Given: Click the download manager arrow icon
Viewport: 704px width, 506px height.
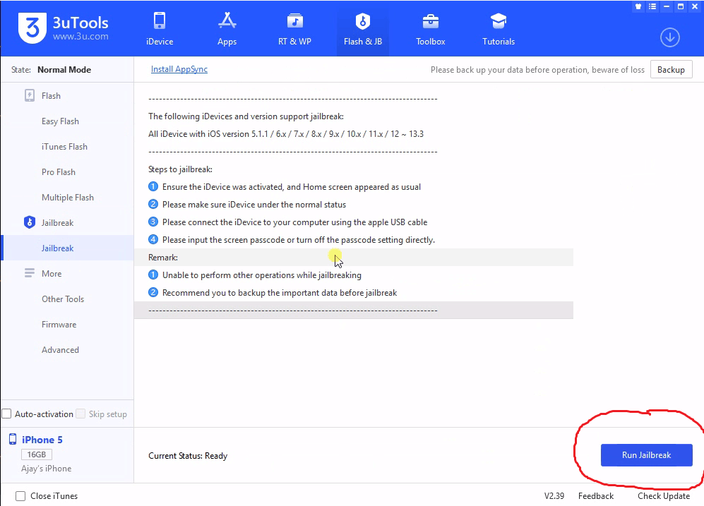Looking at the screenshot, I should click(670, 37).
